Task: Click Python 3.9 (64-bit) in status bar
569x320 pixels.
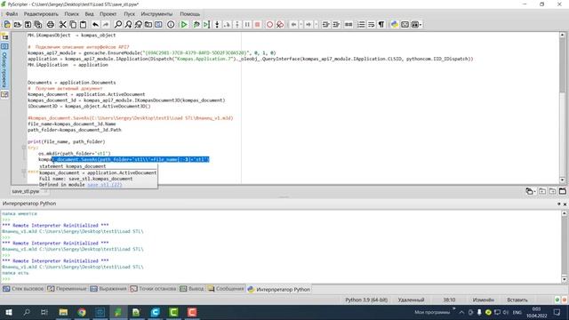Action: (366, 300)
